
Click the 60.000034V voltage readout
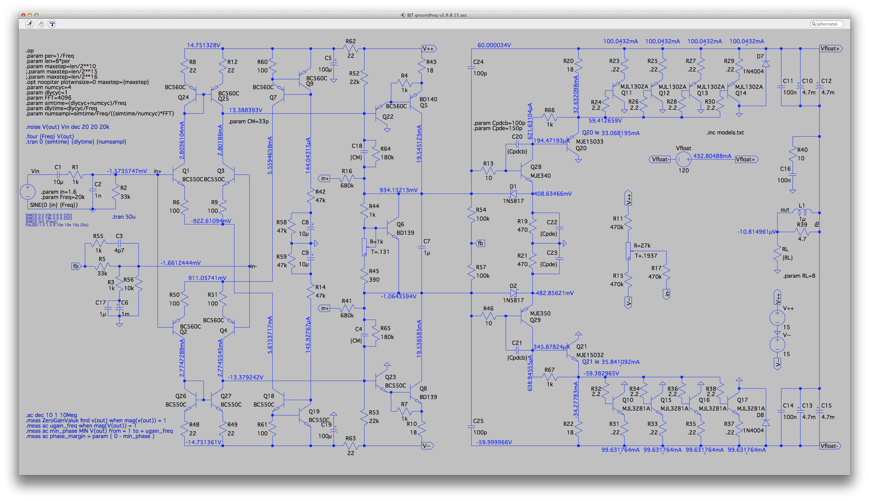click(x=494, y=45)
